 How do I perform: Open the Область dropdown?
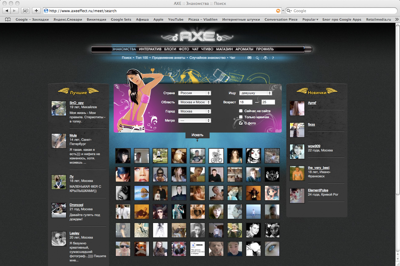pos(195,102)
